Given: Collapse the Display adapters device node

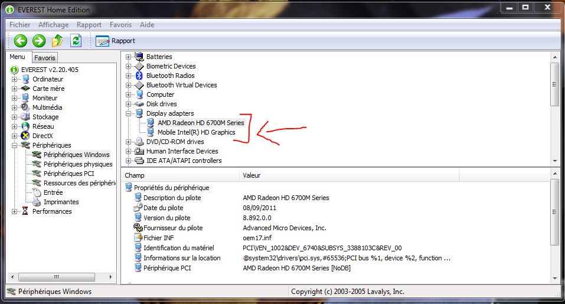Looking at the screenshot, I should (x=128, y=113).
